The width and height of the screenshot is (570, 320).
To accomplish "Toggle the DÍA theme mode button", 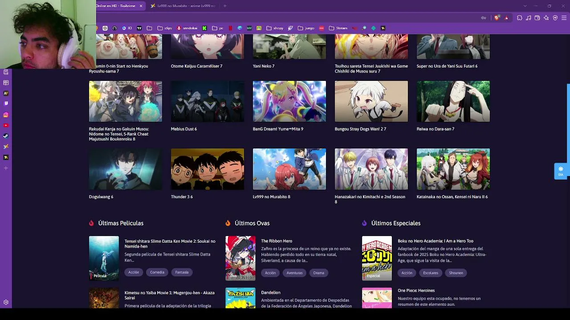I will pos(561,171).
